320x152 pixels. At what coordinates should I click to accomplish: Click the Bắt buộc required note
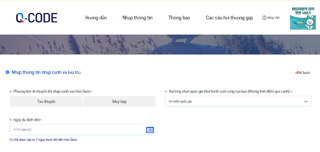point(303,73)
